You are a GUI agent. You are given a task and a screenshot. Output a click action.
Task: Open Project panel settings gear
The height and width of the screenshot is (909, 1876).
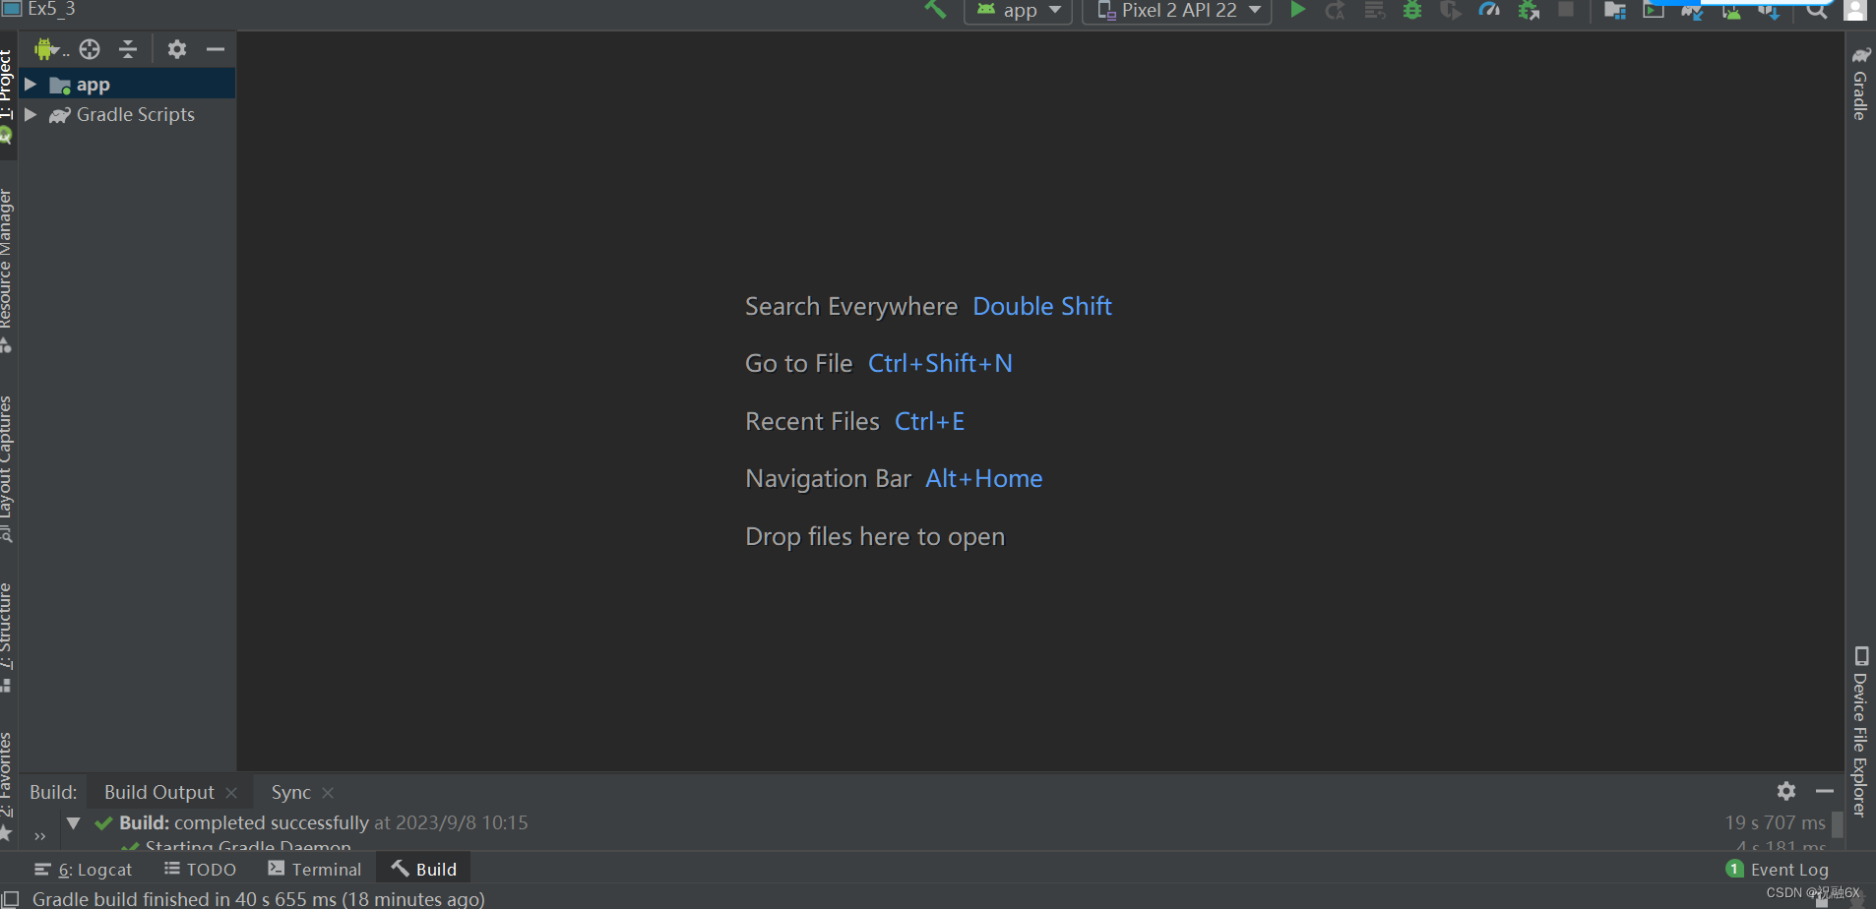[177, 49]
